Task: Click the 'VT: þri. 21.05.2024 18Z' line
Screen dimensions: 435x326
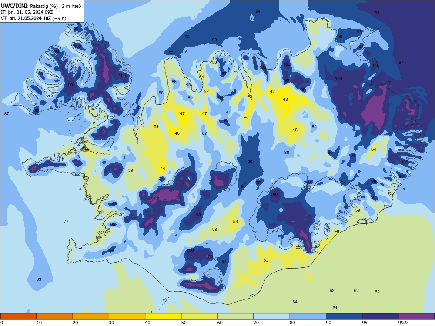Action: tap(26, 18)
